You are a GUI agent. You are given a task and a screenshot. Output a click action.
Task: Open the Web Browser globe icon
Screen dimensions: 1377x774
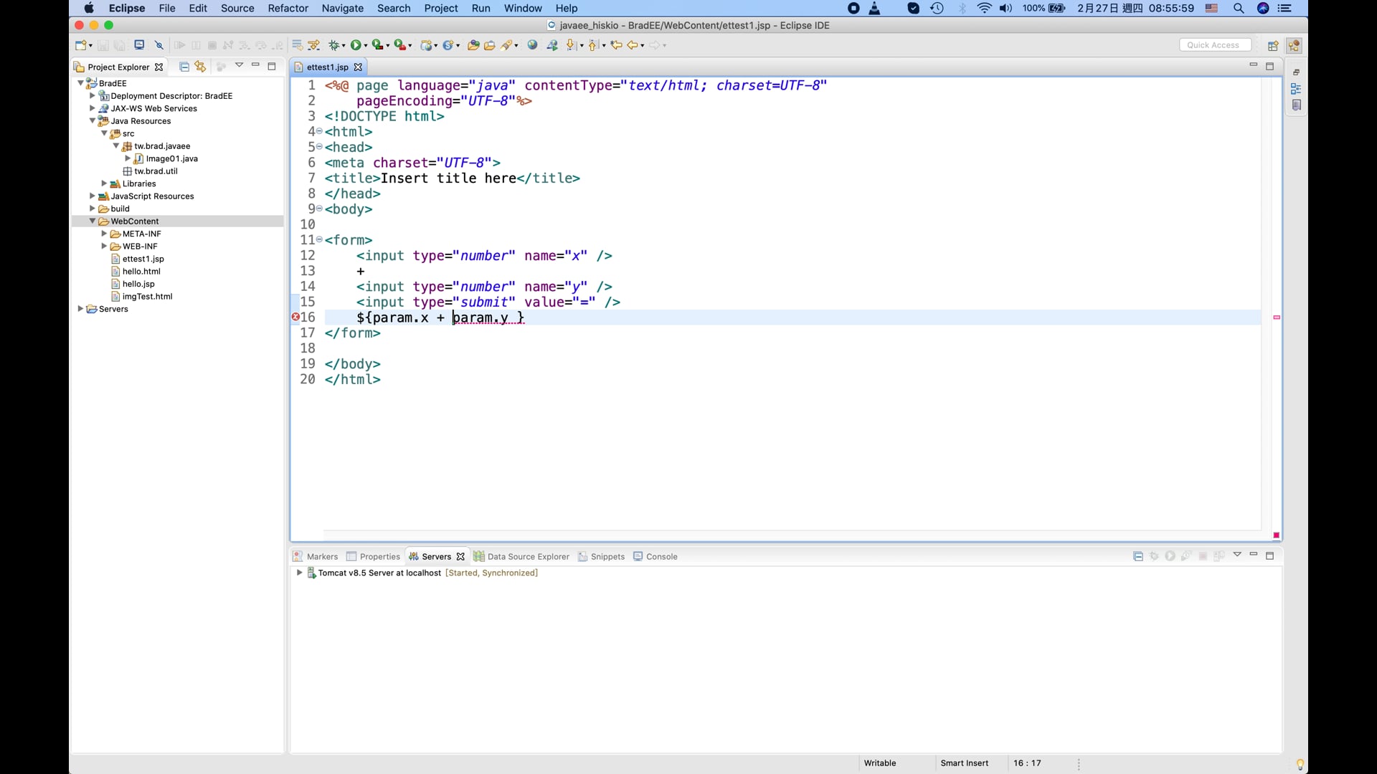coord(532,45)
